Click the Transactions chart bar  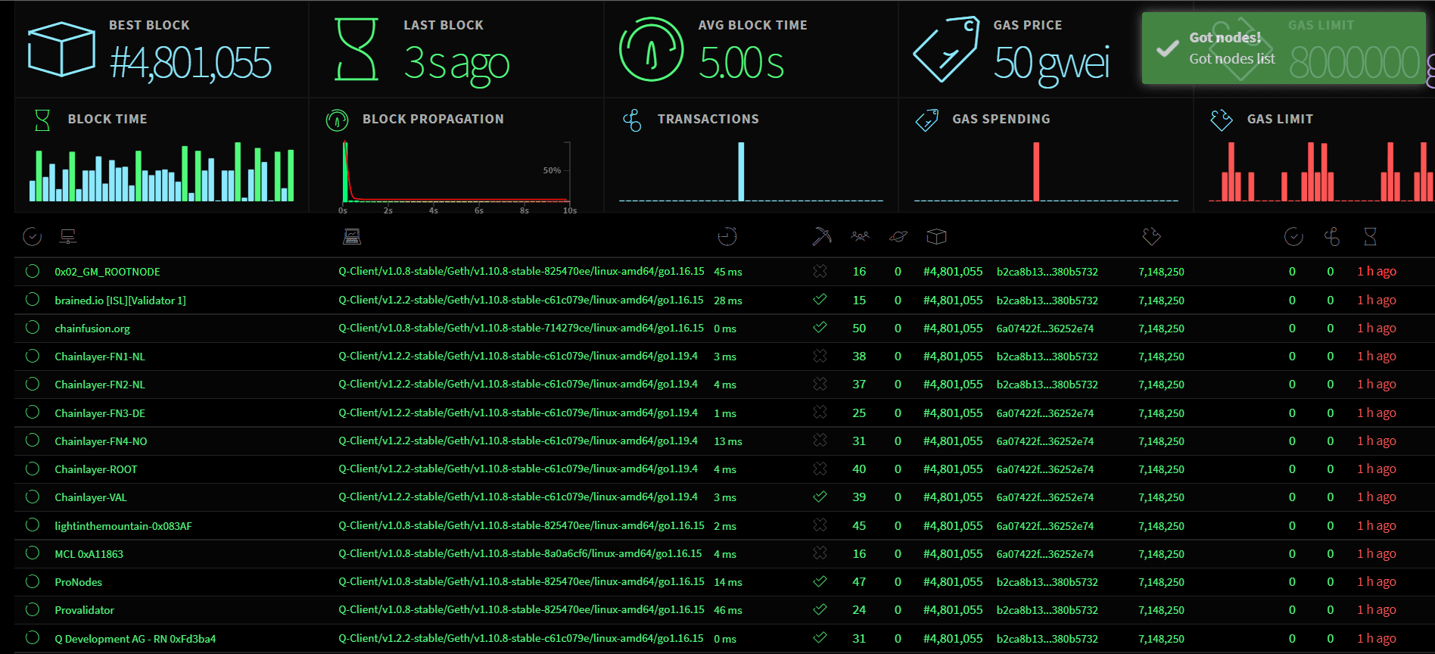pyautogui.click(x=741, y=172)
